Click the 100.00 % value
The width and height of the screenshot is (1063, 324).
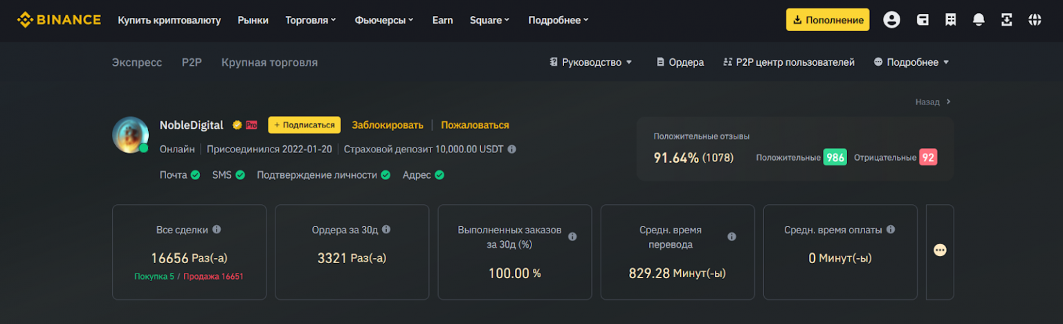[x=515, y=273]
